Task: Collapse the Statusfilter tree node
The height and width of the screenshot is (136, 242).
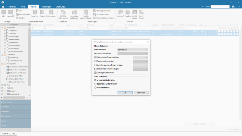Action: 2,55
